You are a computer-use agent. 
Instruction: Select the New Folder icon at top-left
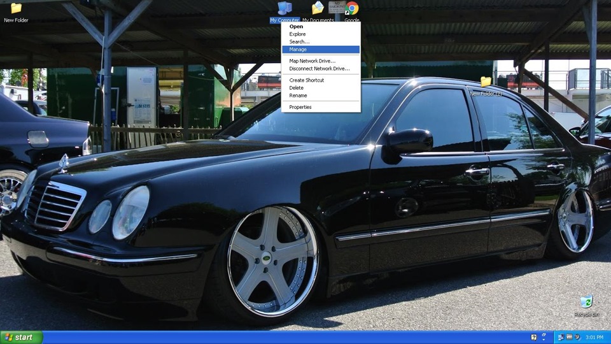pyautogui.click(x=16, y=9)
